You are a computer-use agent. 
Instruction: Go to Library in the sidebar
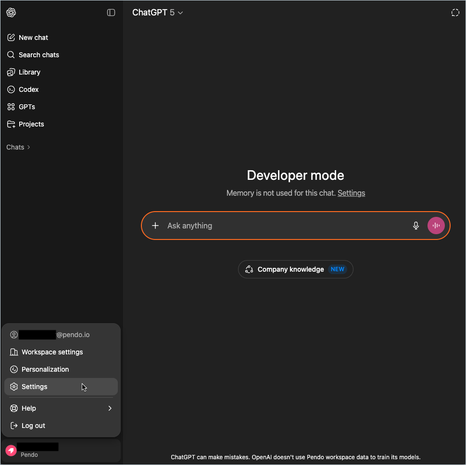pyautogui.click(x=29, y=72)
